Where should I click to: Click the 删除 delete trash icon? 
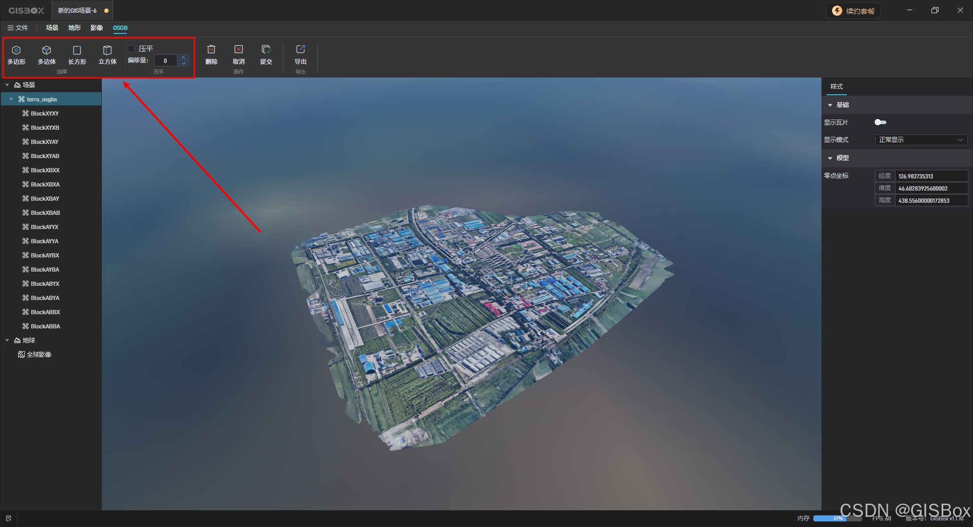point(211,50)
